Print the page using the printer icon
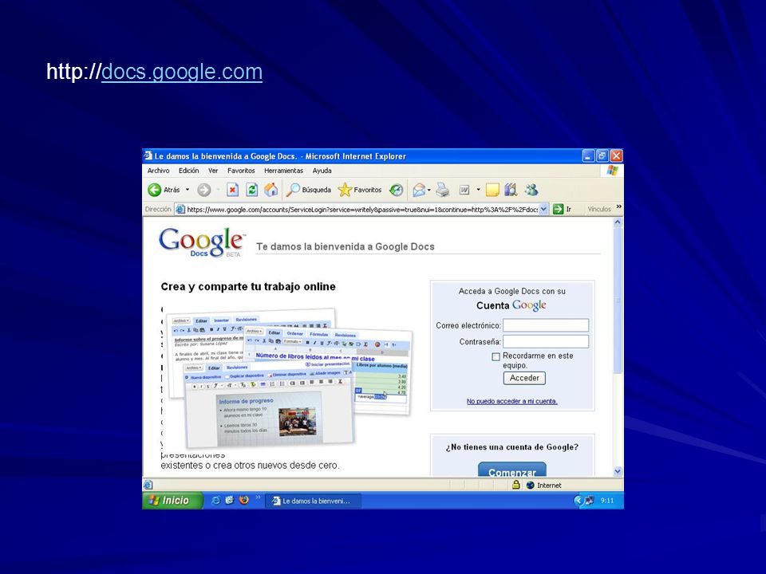This screenshot has width=766, height=574. pyautogui.click(x=443, y=190)
